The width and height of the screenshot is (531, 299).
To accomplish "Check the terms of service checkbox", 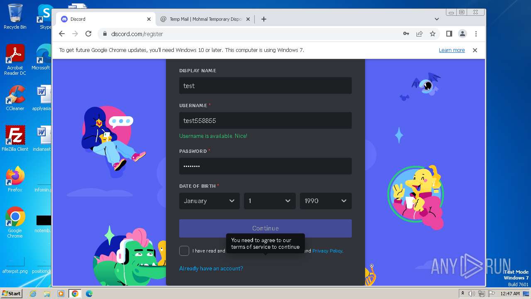I will click(184, 251).
